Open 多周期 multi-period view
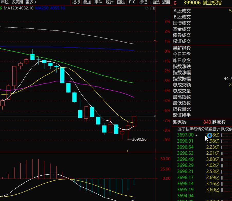Image resolution: width=232 pixels, height=201 pixels. pos(17,2)
